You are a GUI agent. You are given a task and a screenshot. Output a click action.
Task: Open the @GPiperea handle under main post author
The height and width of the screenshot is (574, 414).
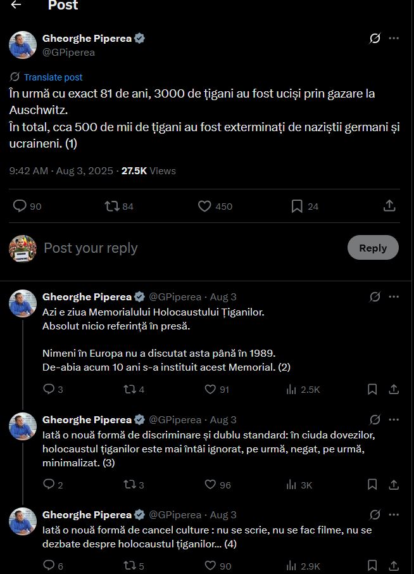(68, 53)
